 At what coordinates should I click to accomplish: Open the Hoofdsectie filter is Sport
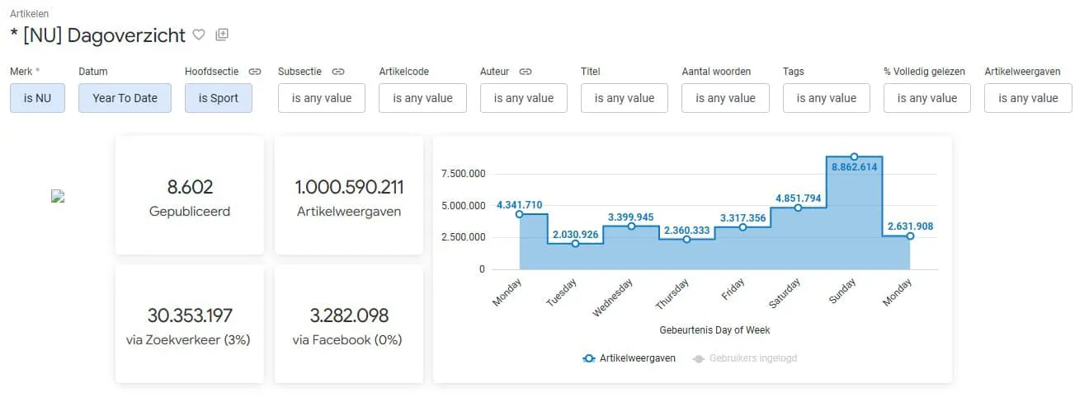219,98
